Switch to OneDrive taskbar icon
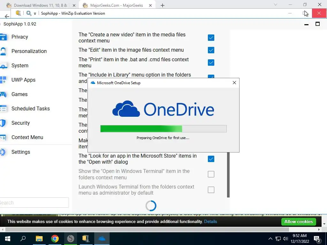Viewport: 327px width, 245px height. pyautogui.click(x=102, y=239)
